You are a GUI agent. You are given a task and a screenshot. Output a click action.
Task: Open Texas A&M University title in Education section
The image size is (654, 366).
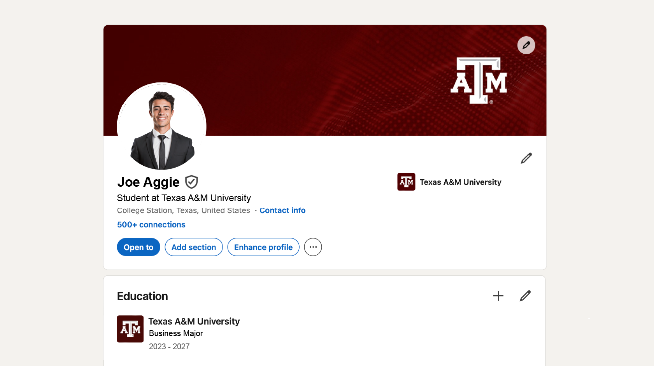coord(194,321)
